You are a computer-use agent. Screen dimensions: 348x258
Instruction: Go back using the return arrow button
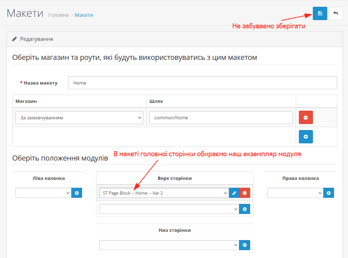(x=335, y=14)
